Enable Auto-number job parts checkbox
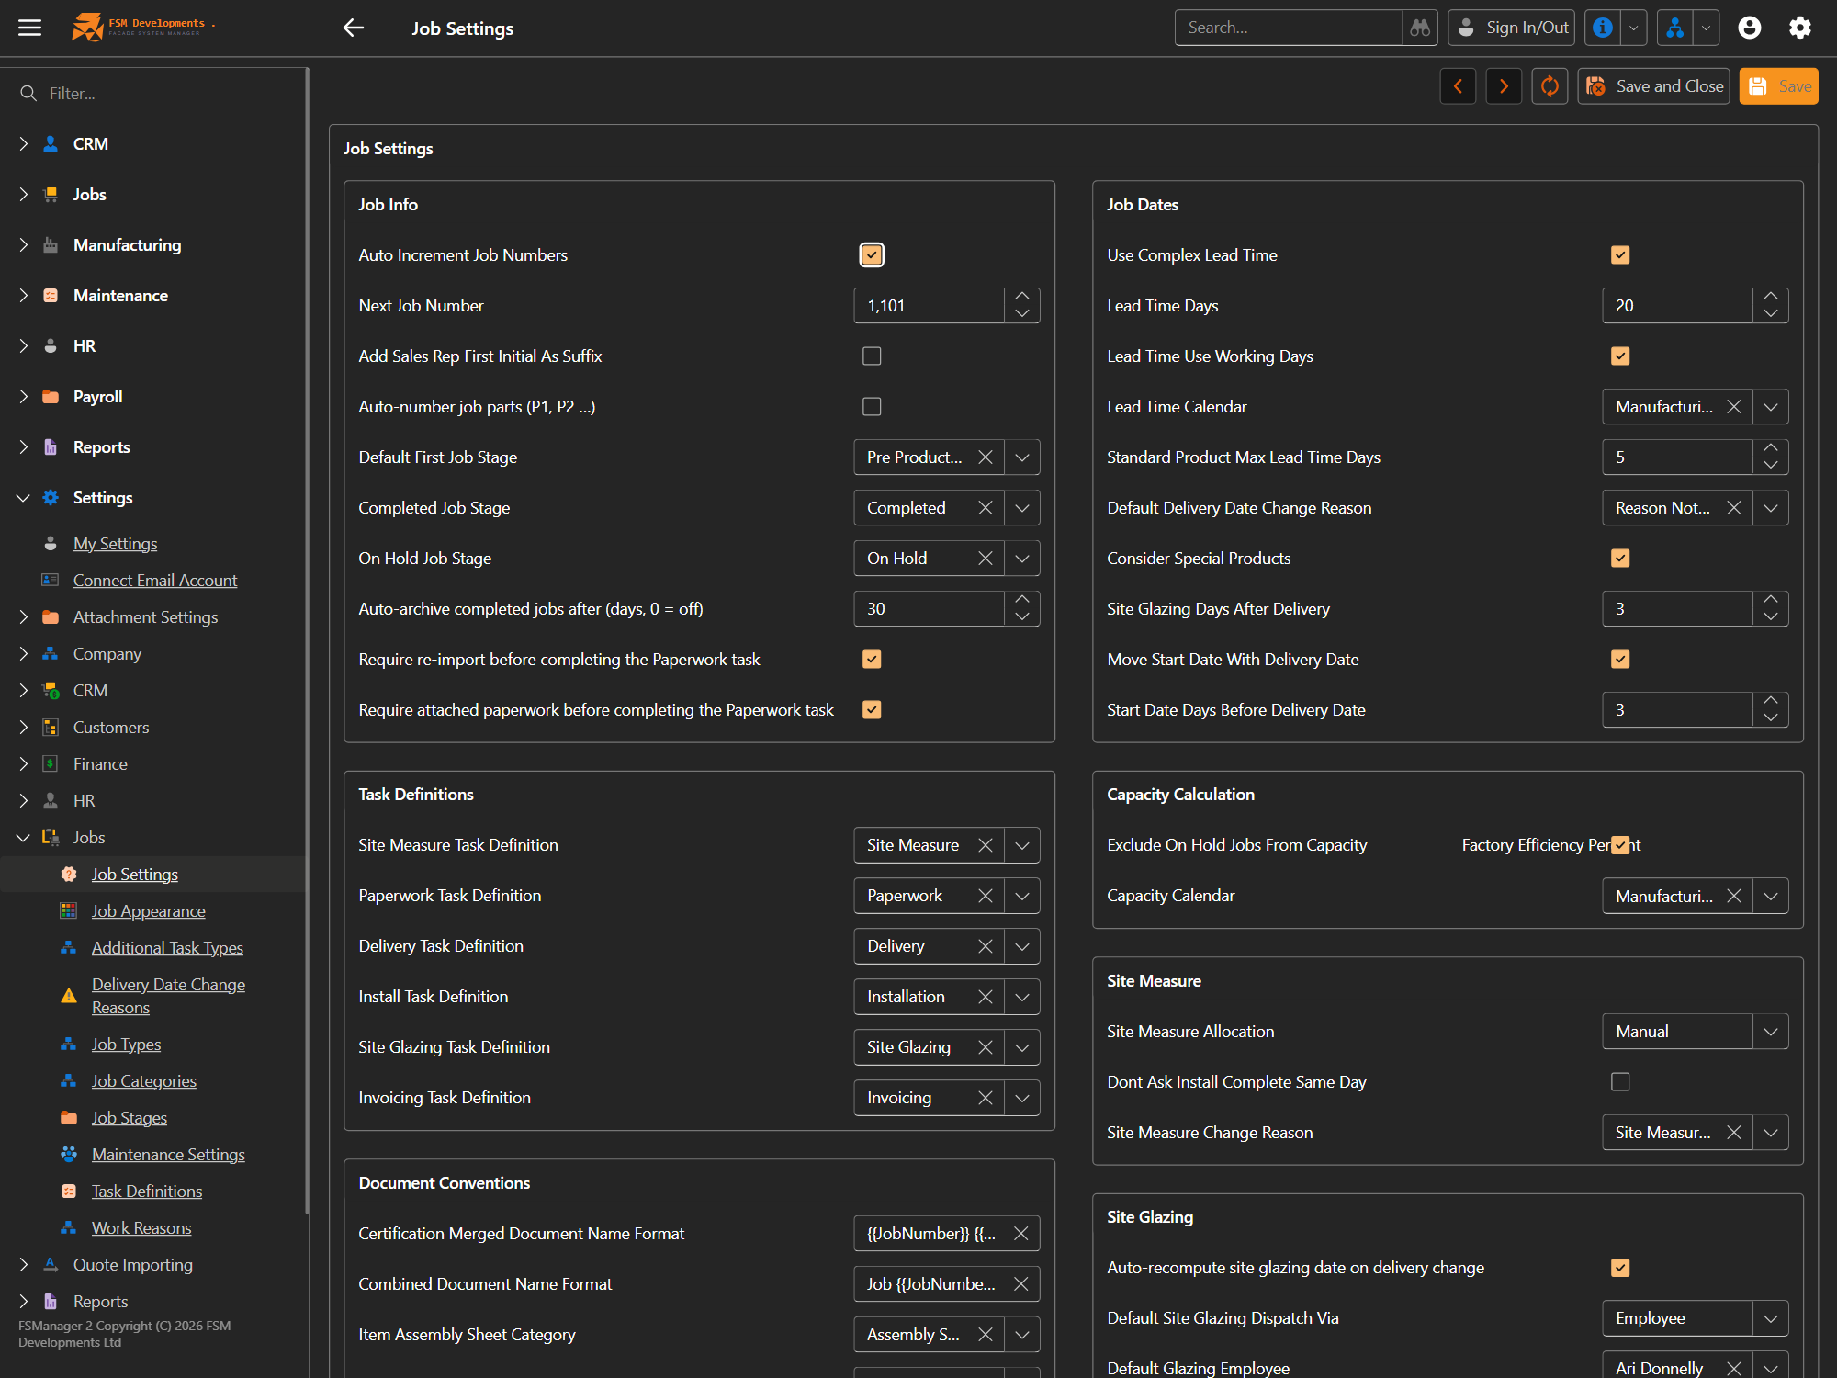The width and height of the screenshot is (1837, 1378). coord(872,407)
